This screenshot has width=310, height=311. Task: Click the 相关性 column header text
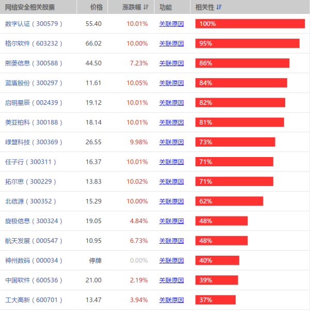205,7
